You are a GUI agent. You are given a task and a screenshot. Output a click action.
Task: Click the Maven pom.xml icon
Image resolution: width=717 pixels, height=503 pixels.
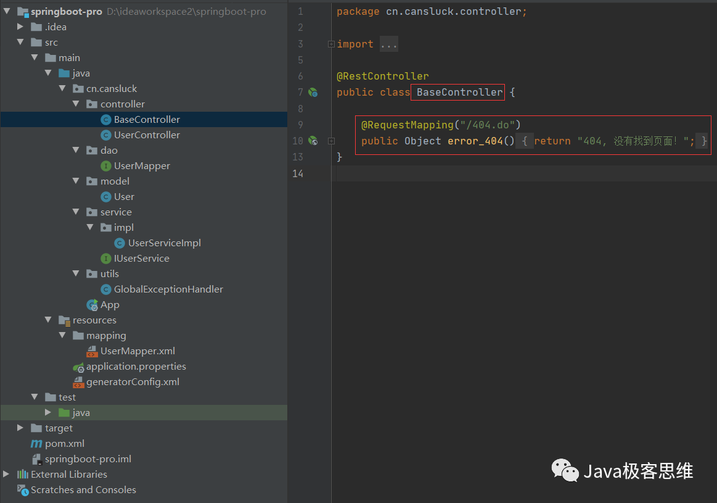point(36,444)
